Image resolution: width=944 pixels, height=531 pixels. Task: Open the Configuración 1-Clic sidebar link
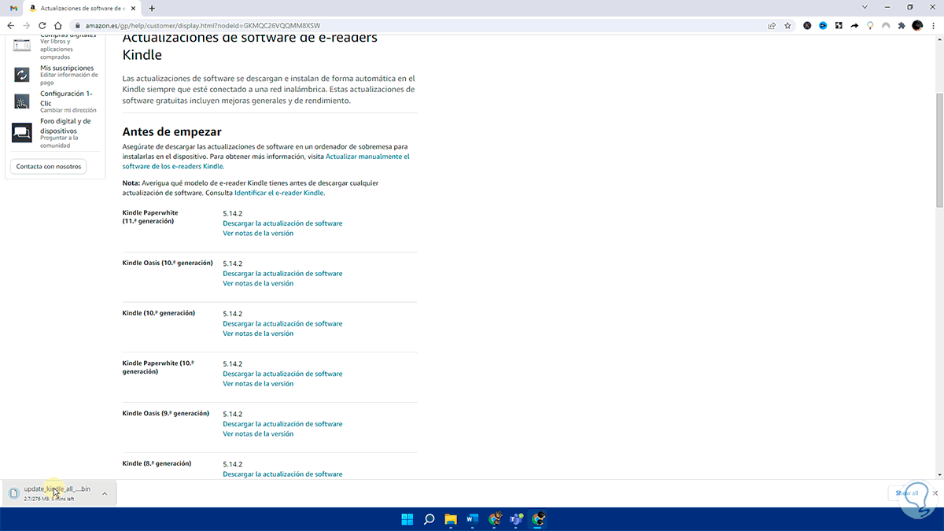(66, 98)
